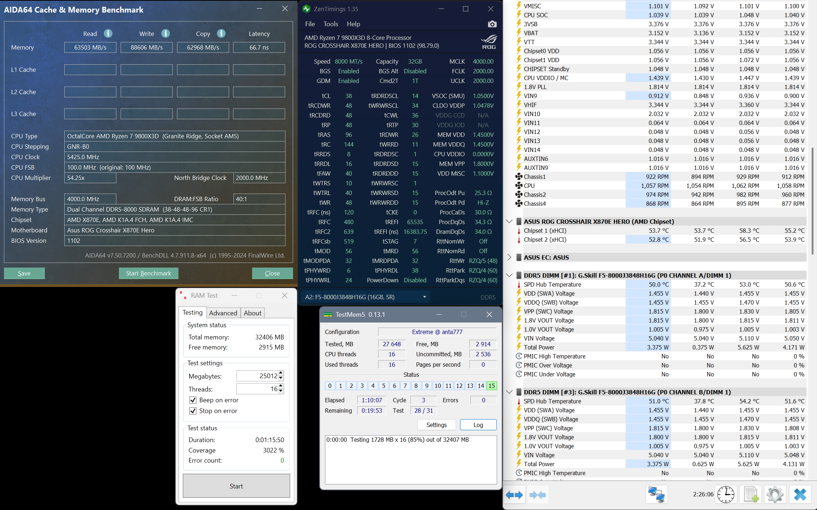Image resolution: width=817 pixels, height=510 pixels.
Task: Open the Tools menu in ZenTimings
Action: [330, 24]
